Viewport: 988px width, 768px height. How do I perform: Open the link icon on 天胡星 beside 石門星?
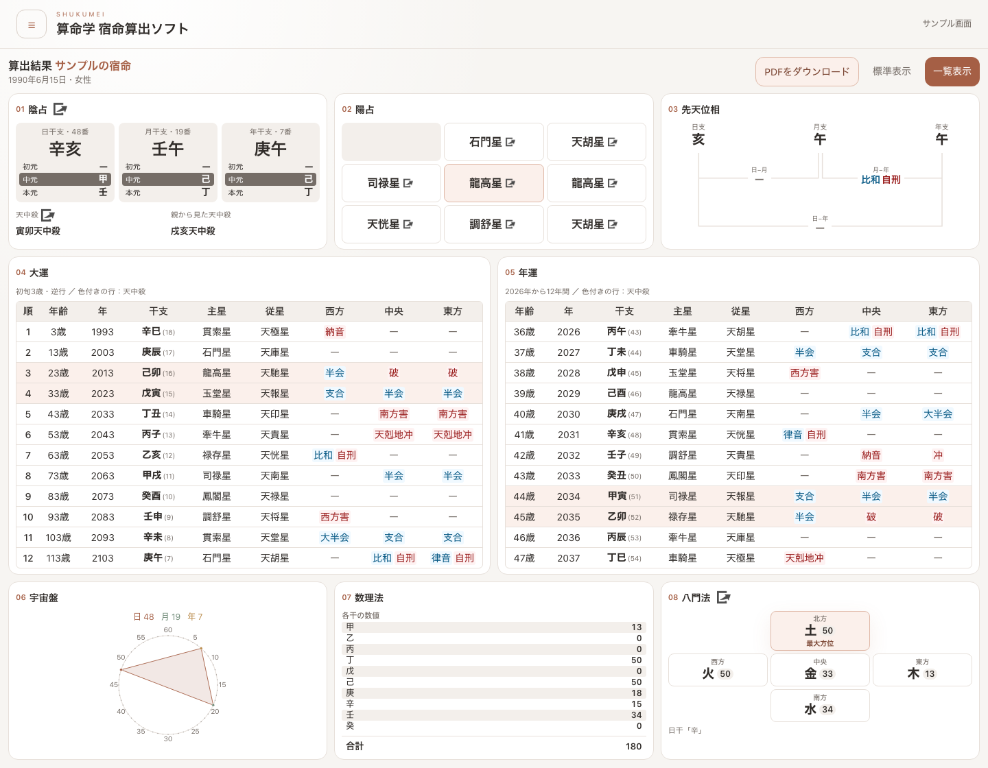point(613,142)
